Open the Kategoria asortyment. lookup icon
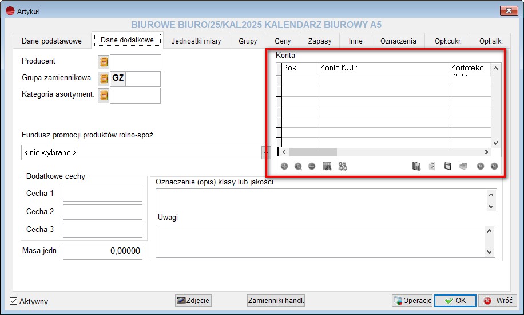Screen dimensions: 524x315 104,95
